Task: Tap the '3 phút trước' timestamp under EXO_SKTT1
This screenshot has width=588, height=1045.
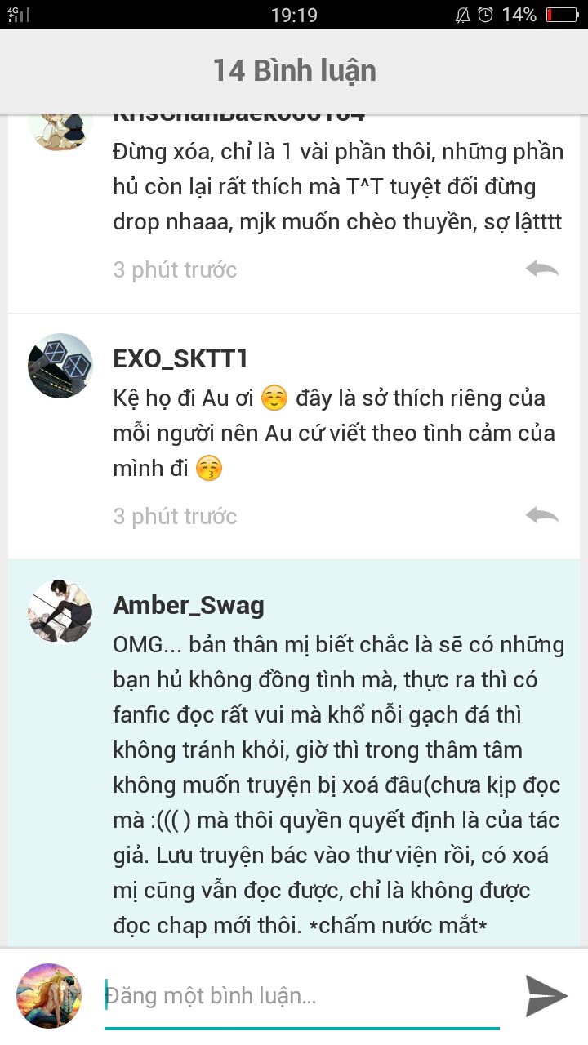Action: coord(175,516)
